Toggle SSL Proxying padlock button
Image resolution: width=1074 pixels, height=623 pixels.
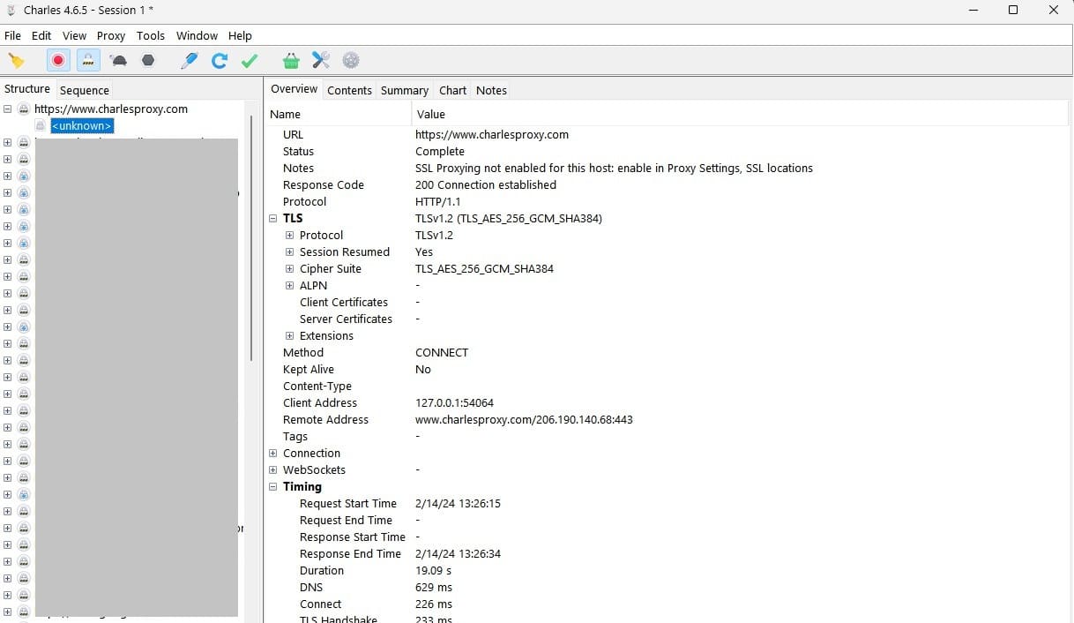click(87, 61)
